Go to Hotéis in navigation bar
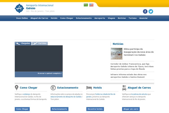This screenshot has height=113, width=169. tap(54, 18)
